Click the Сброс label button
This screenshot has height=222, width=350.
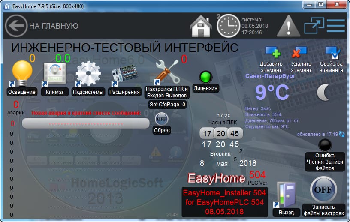pyautogui.click(x=162, y=130)
